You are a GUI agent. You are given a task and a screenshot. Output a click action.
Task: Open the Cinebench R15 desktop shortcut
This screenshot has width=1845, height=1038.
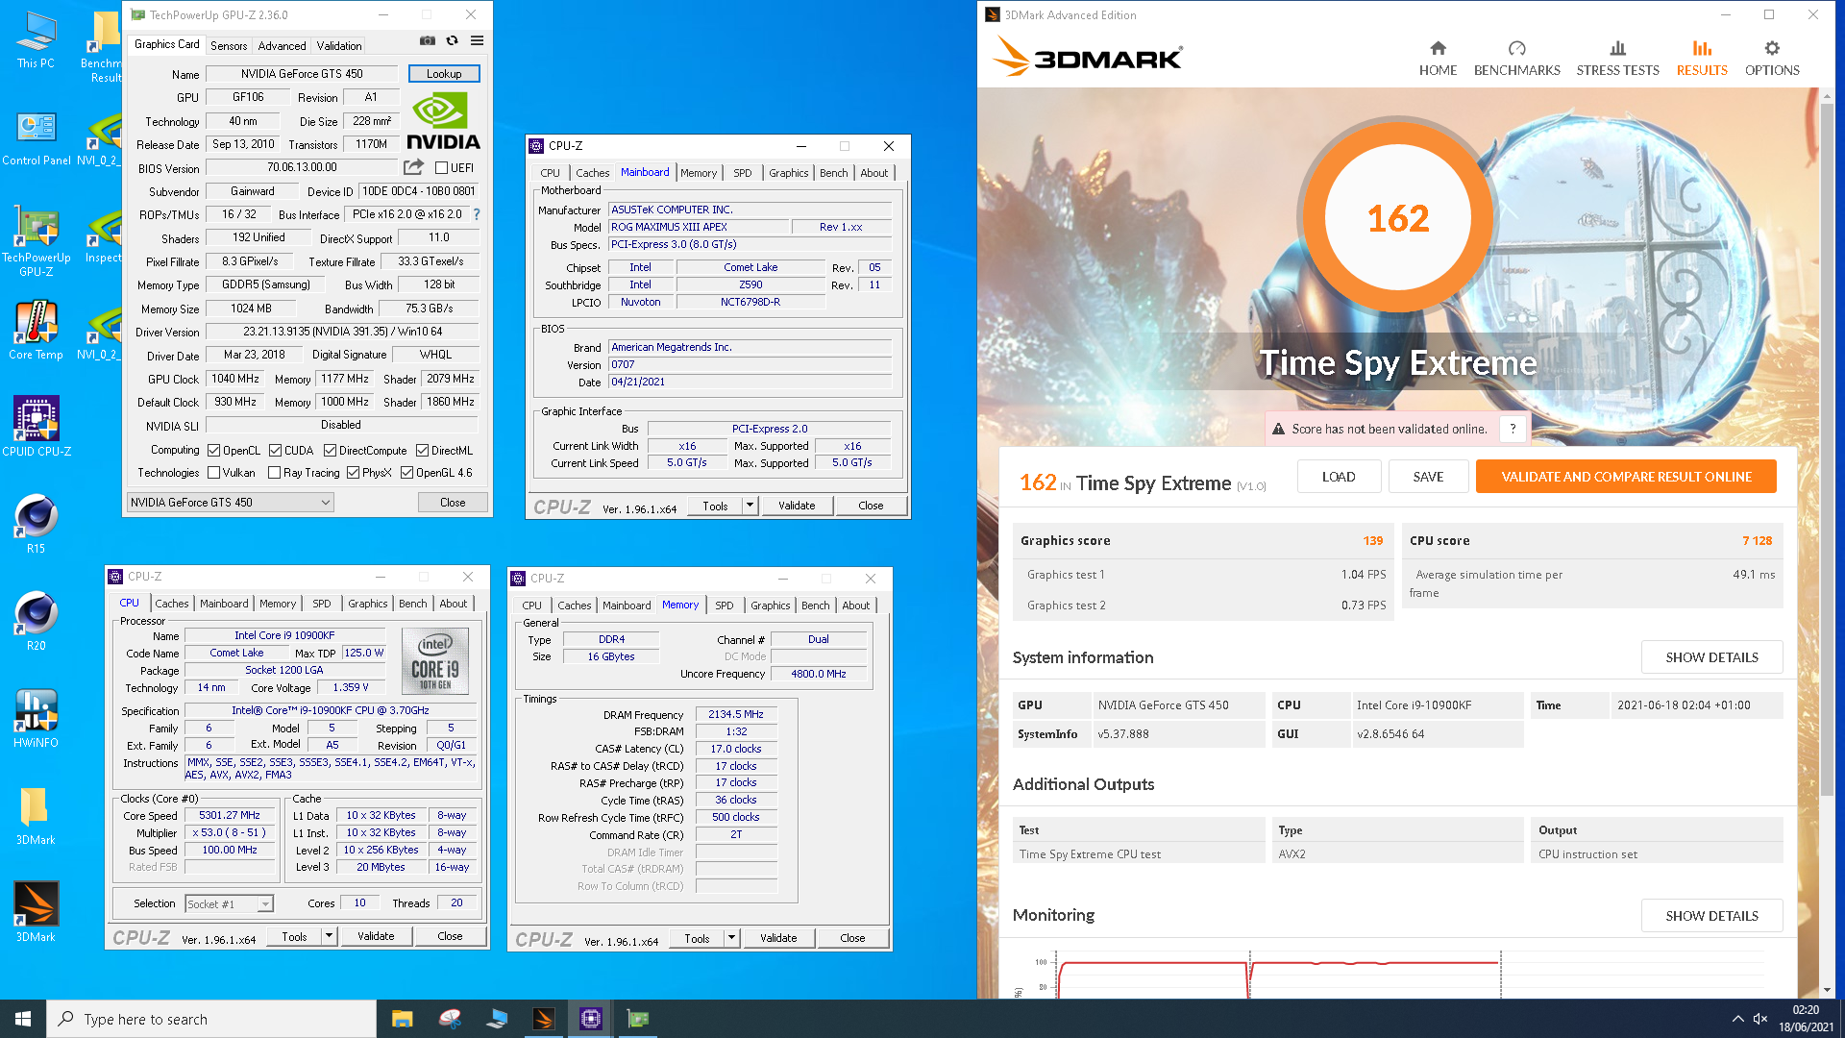pyautogui.click(x=36, y=525)
